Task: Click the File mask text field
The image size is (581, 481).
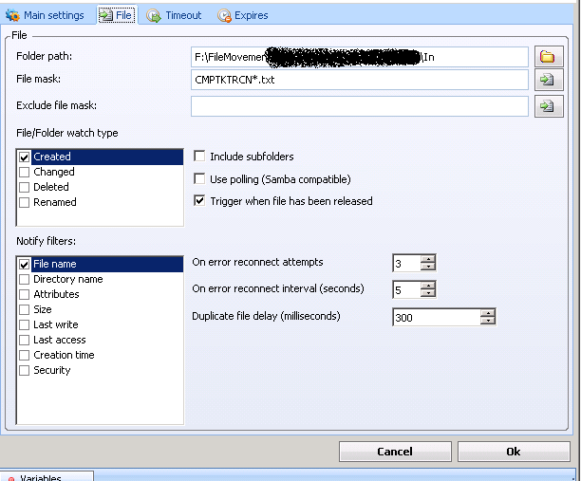Action: click(x=359, y=81)
